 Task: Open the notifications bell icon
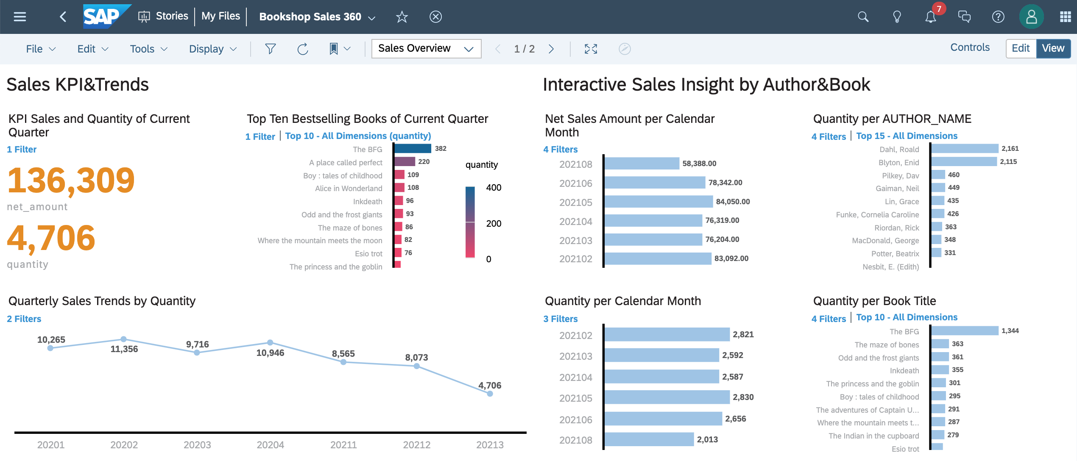930,17
